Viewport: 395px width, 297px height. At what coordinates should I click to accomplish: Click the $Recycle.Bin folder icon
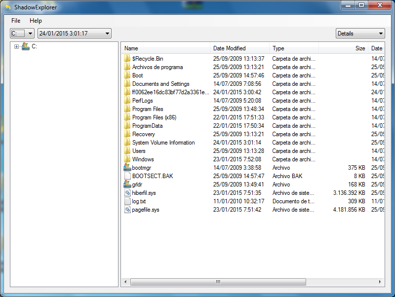coord(127,59)
